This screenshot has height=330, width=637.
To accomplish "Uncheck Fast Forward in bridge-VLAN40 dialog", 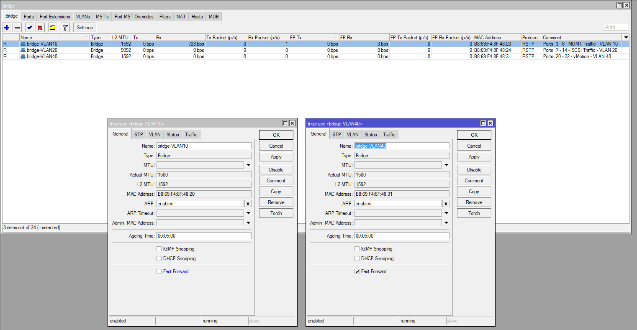I will click(x=357, y=271).
